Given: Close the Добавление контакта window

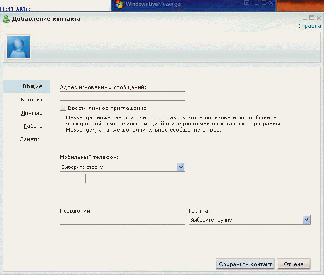Looking at the screenshot, I should coord(319,18).
